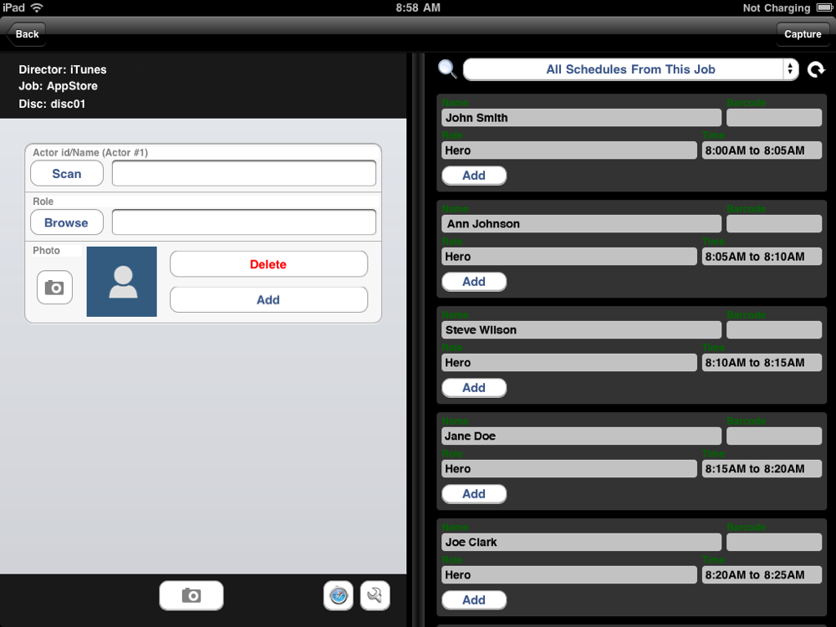Tap the Job: AppStore label
Image resolution: width=836 pixels, height=627 pixels.
pyautogui.click(x=59, y=86)
